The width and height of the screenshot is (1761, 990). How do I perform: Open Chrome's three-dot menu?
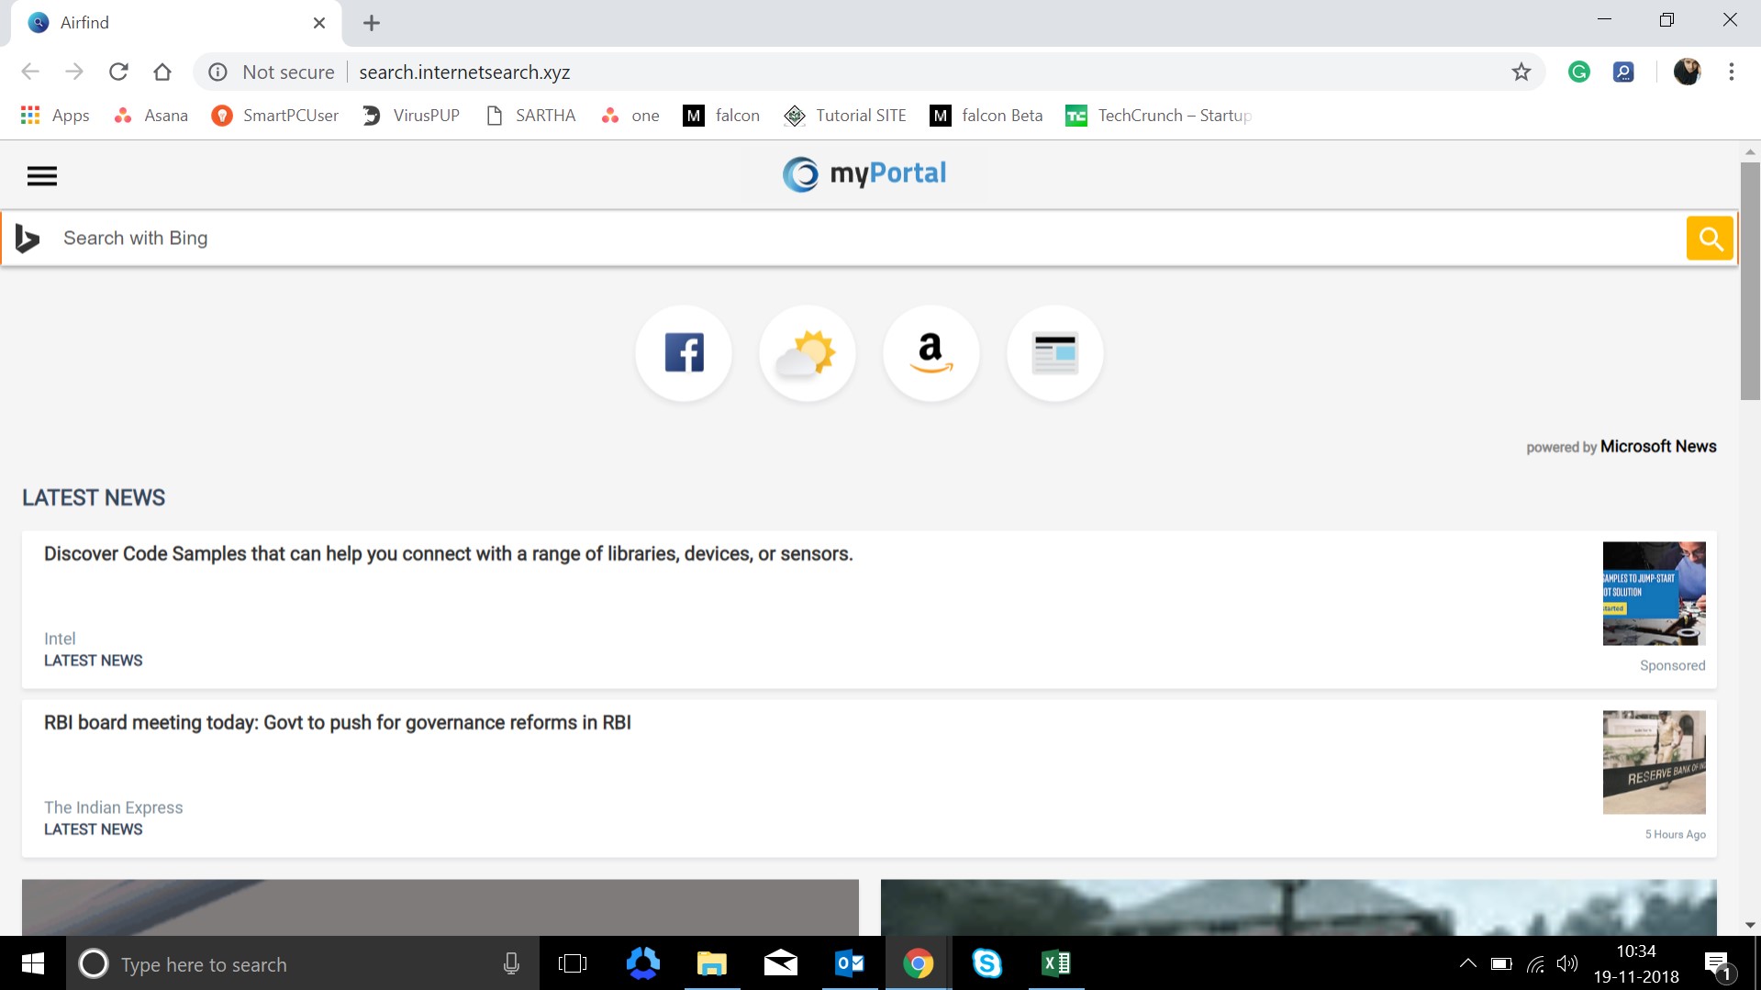(x=1732, y=72)
